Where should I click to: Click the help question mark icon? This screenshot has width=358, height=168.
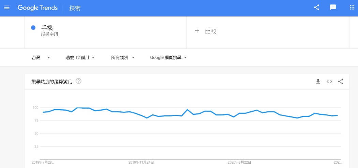pos(78,81)
